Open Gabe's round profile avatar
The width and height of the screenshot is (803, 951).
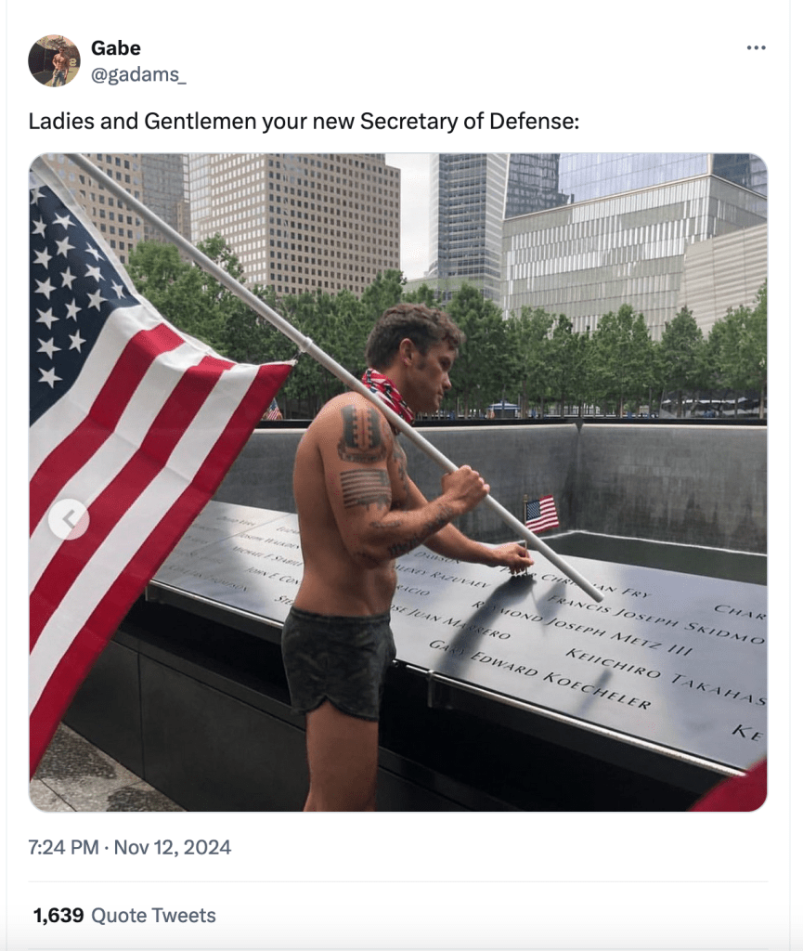tap(54, 60)
